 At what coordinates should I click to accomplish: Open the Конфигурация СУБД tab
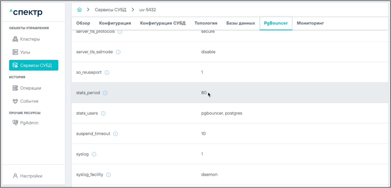(x=163, y=23)
